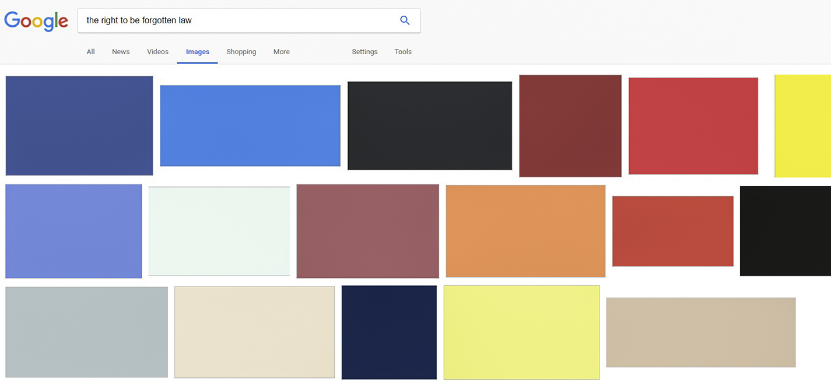Open the Settings dropdown
This screenshot has height=389, width=831.
click(x=364, y=52)
